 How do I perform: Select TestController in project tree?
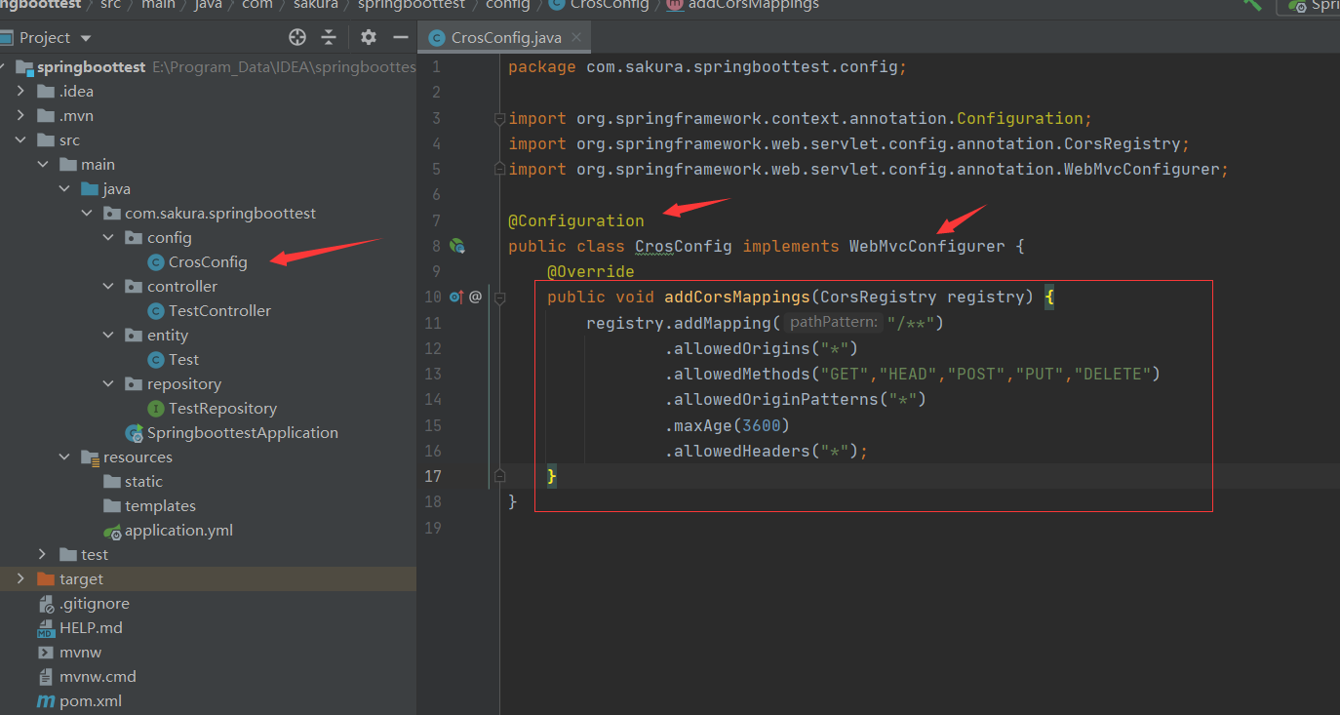219,311
